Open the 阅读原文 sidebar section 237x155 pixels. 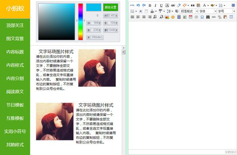[x=15, y=92]
